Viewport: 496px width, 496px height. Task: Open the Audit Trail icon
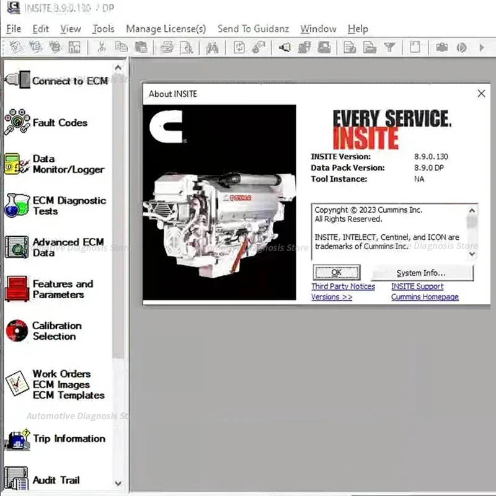pyautogui.click(x=17, y=479)
